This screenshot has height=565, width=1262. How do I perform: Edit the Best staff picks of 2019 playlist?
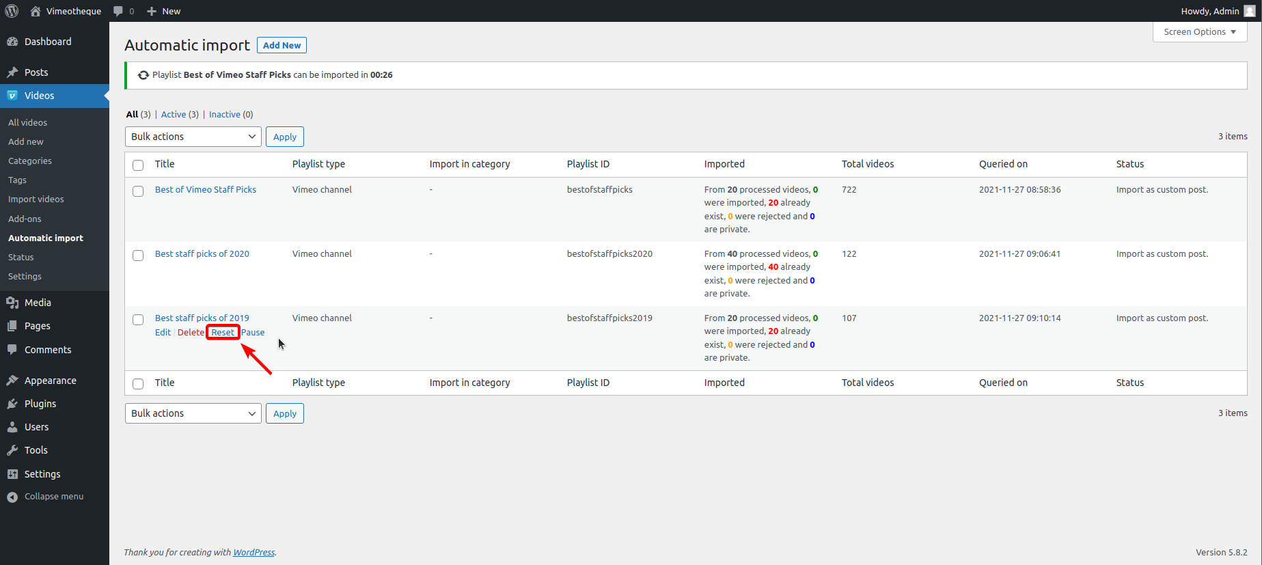pos(163,332)
